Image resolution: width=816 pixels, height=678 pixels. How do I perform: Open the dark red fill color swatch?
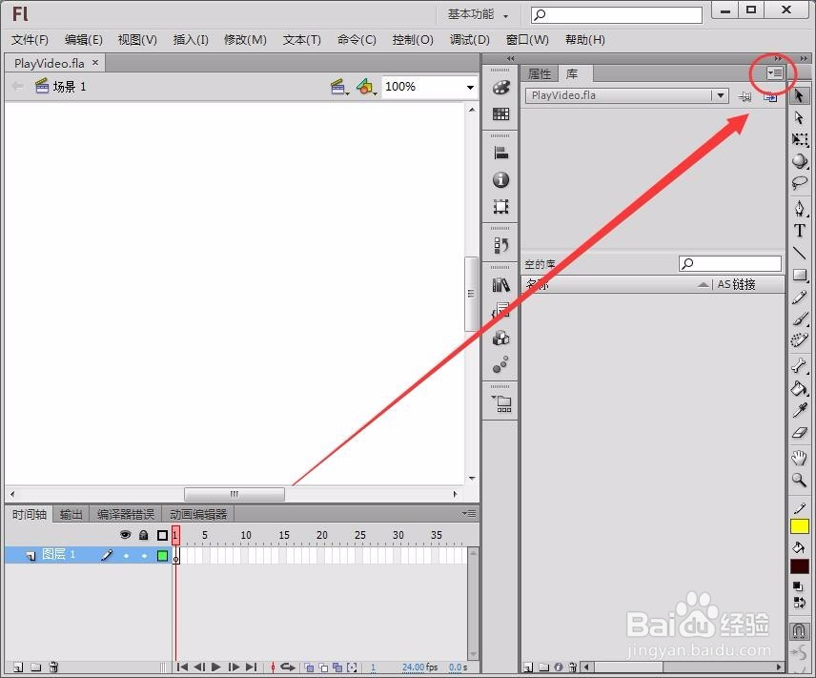(x=800, y=566)
